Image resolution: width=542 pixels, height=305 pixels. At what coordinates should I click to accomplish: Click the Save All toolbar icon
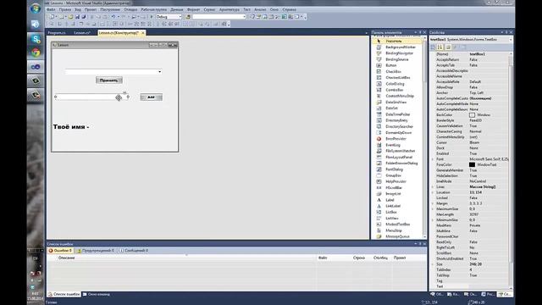coord(83,17)
